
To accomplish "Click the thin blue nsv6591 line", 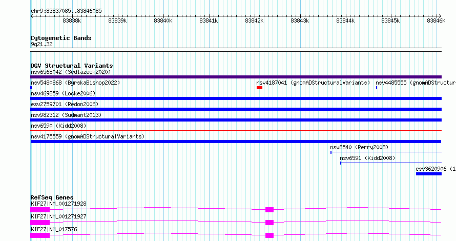I will point(391,163).
